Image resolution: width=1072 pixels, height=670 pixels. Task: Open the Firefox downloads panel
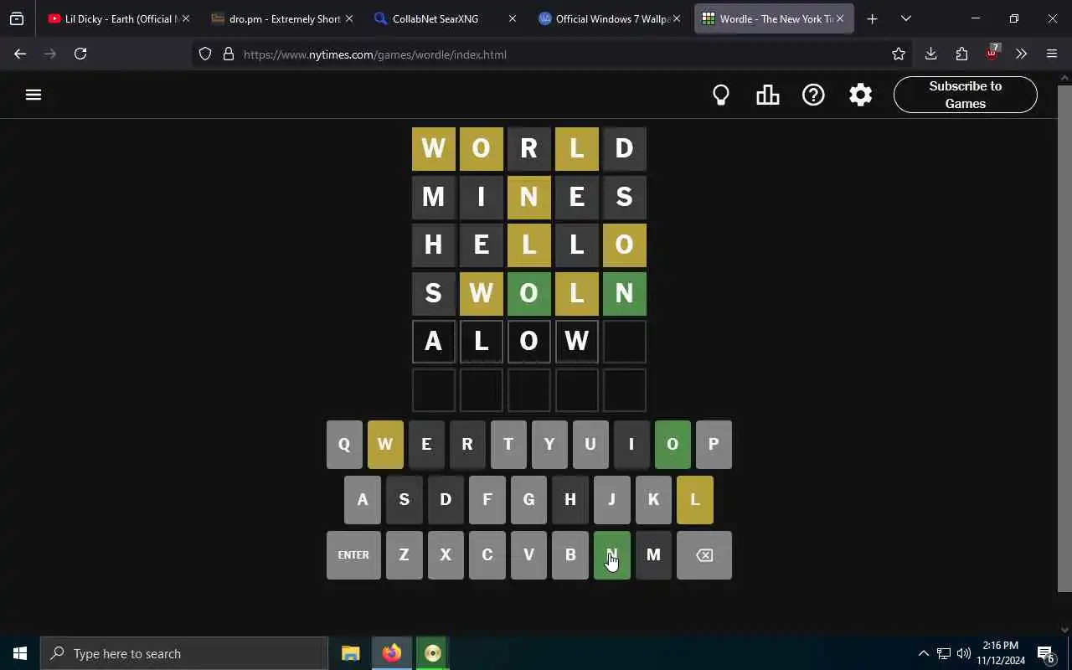coord(930,54)
